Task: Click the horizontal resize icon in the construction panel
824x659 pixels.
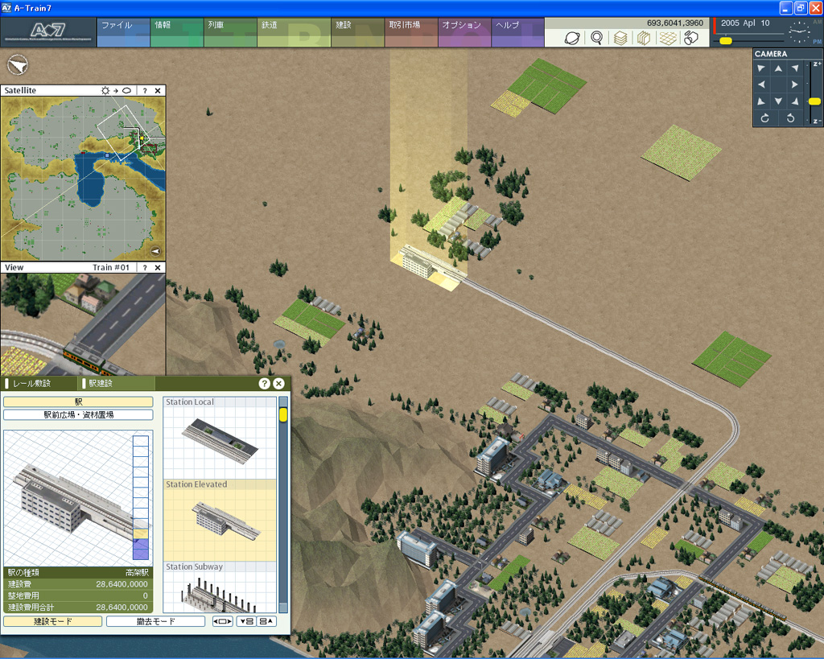Action: point(222,621)
